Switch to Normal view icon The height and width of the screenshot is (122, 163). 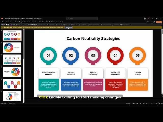tap(134, 103)
